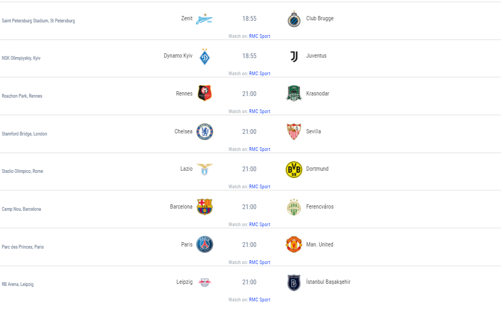Select the Rennes club badge

[x=205, y=93]
